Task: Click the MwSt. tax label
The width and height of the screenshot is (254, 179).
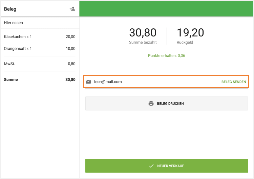Action: [x=9, y=64]
